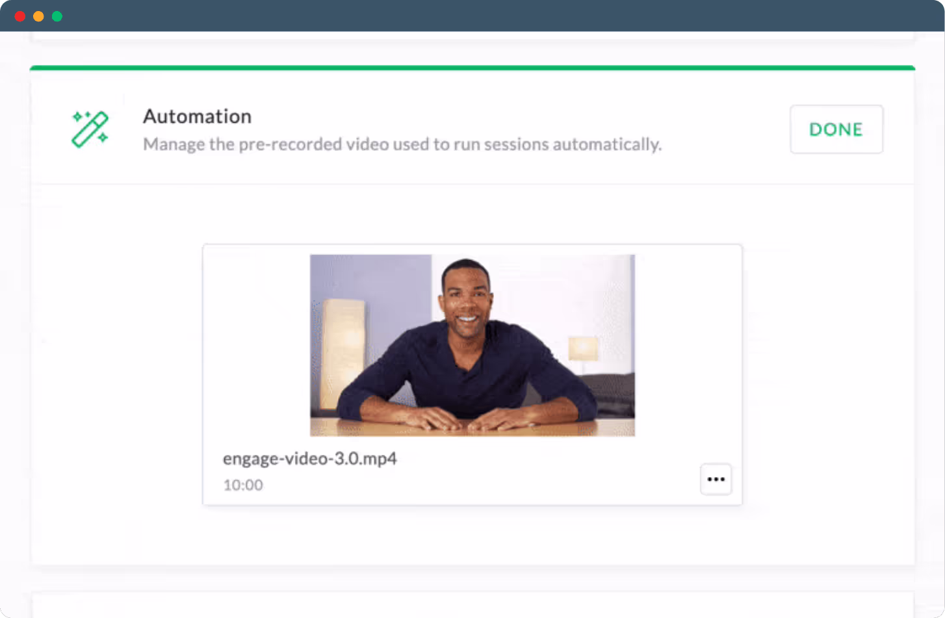Viewport: 945px width, 618px height.
Task: Click the Automation section heading
Action: click(x=197, y=116)
